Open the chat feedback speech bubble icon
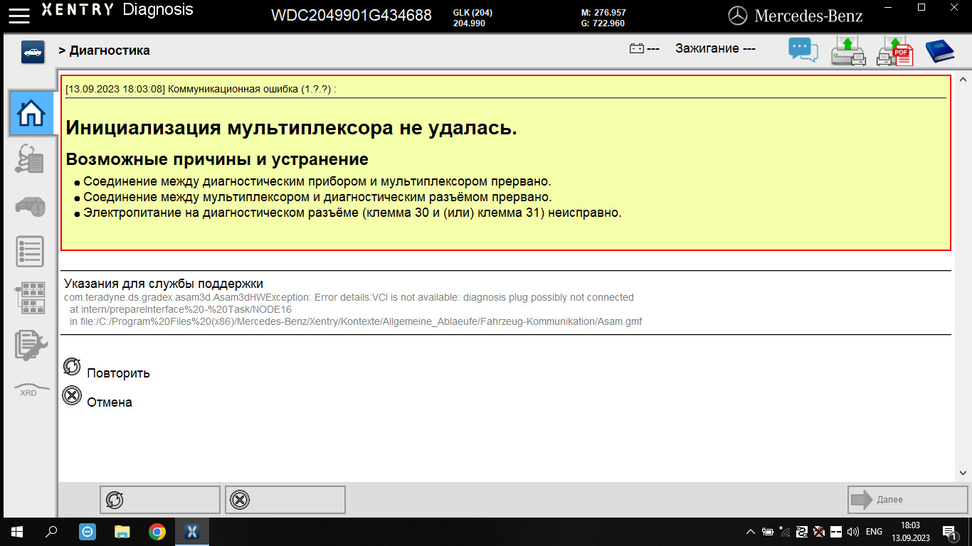This screenshot has width=972, height=546. (x=803, y=50)
